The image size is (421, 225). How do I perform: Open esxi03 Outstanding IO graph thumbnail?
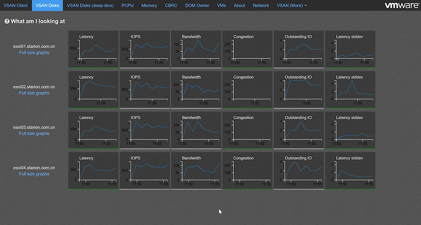pos(299,130)
